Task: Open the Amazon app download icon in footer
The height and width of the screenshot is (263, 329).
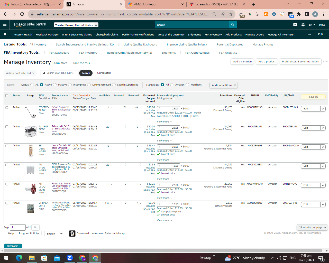Action: click(72, 233)
